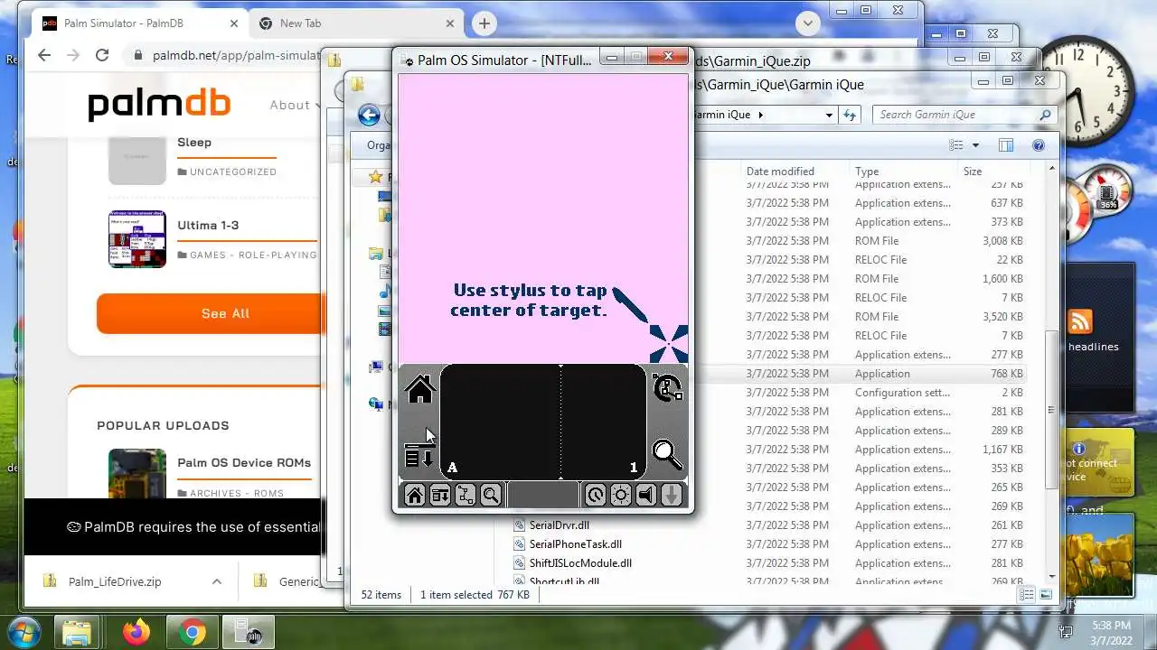Screen dimensions: 1157x650
Task: Open Firefox from the taskbar
Action: 136,632
